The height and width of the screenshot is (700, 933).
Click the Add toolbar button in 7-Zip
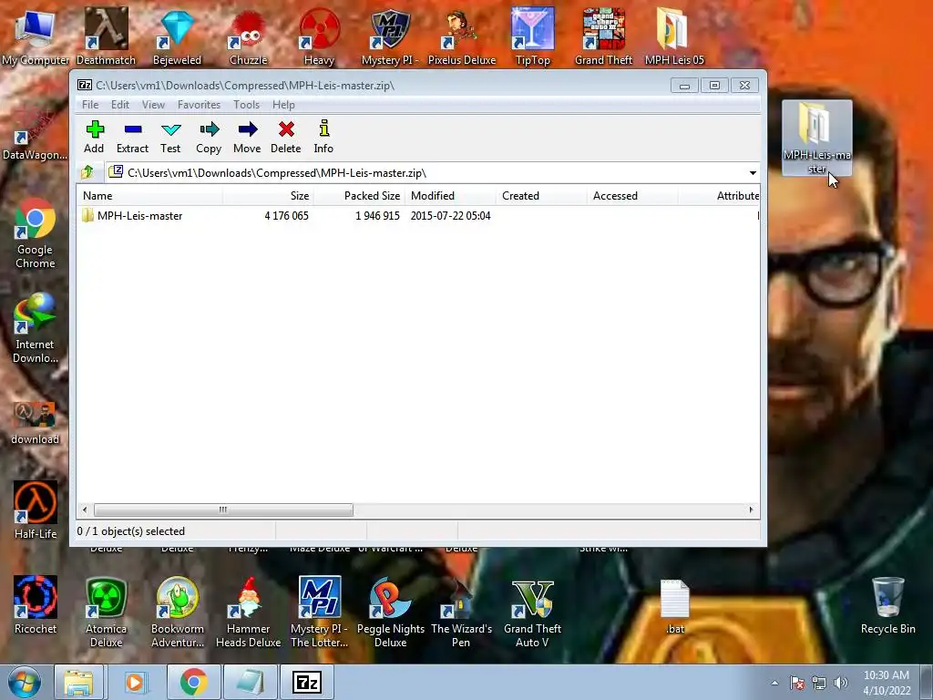coord(94,138)
